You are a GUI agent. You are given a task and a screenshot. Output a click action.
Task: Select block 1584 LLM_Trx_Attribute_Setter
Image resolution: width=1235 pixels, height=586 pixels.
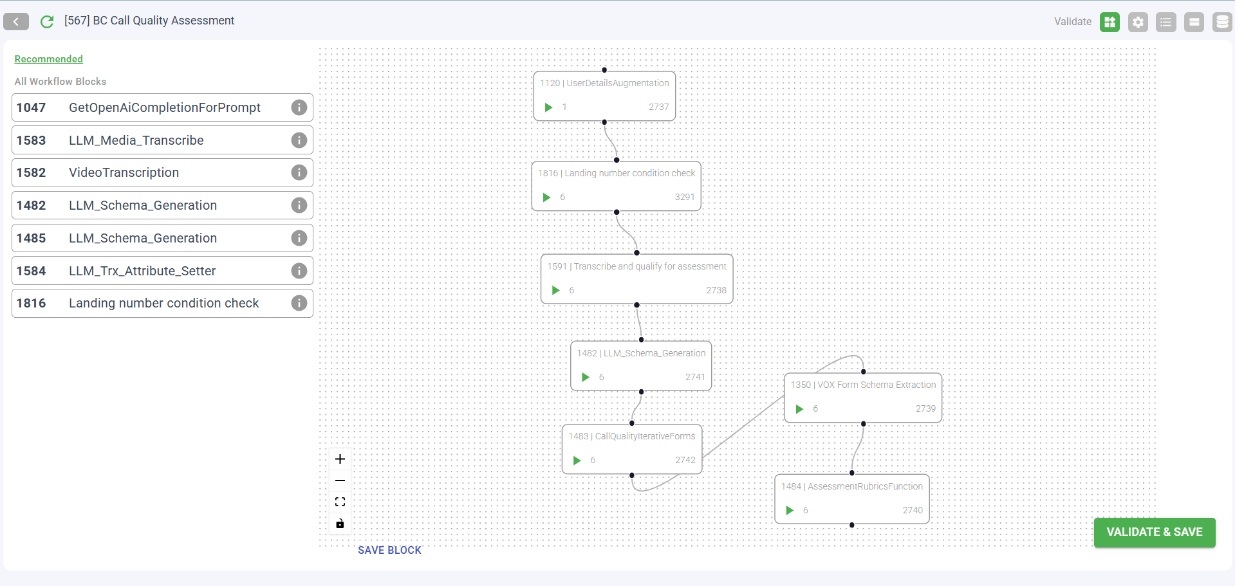point(162,271)
